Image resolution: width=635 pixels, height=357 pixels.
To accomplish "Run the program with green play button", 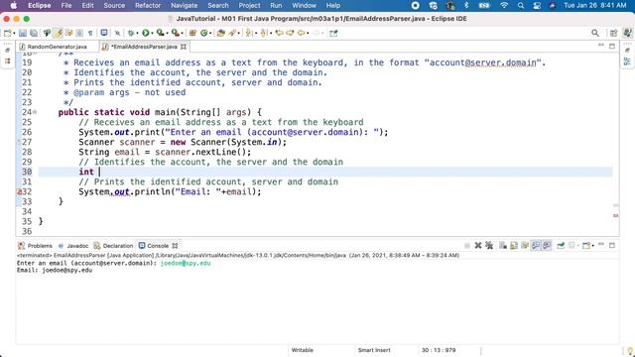I will [145, 33].
